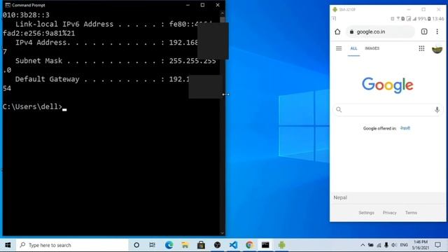Viewport: 448px width, 252px height.
Task: Minimize the Command Prompt window
Action: coord(188,5)
